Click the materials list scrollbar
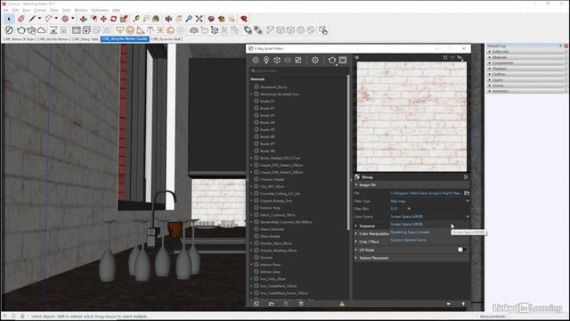570x321 pixels. 348,152
